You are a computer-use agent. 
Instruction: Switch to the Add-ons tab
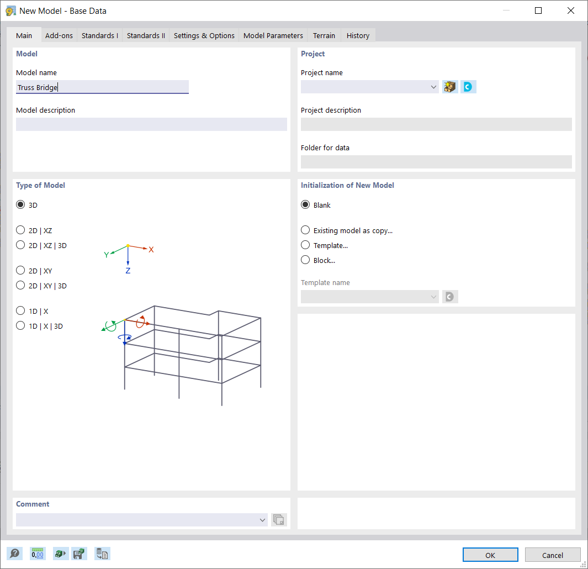point(59,35)
